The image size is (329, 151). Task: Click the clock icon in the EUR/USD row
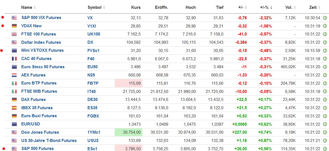pos(325,124)
